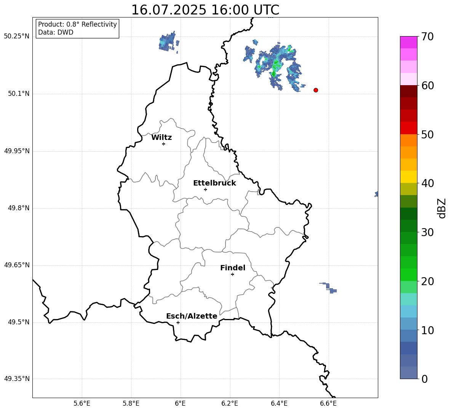The image size is (451, 411).
Task: Click the 40 tick on the colorbar
Action: (x=427, y=183)
